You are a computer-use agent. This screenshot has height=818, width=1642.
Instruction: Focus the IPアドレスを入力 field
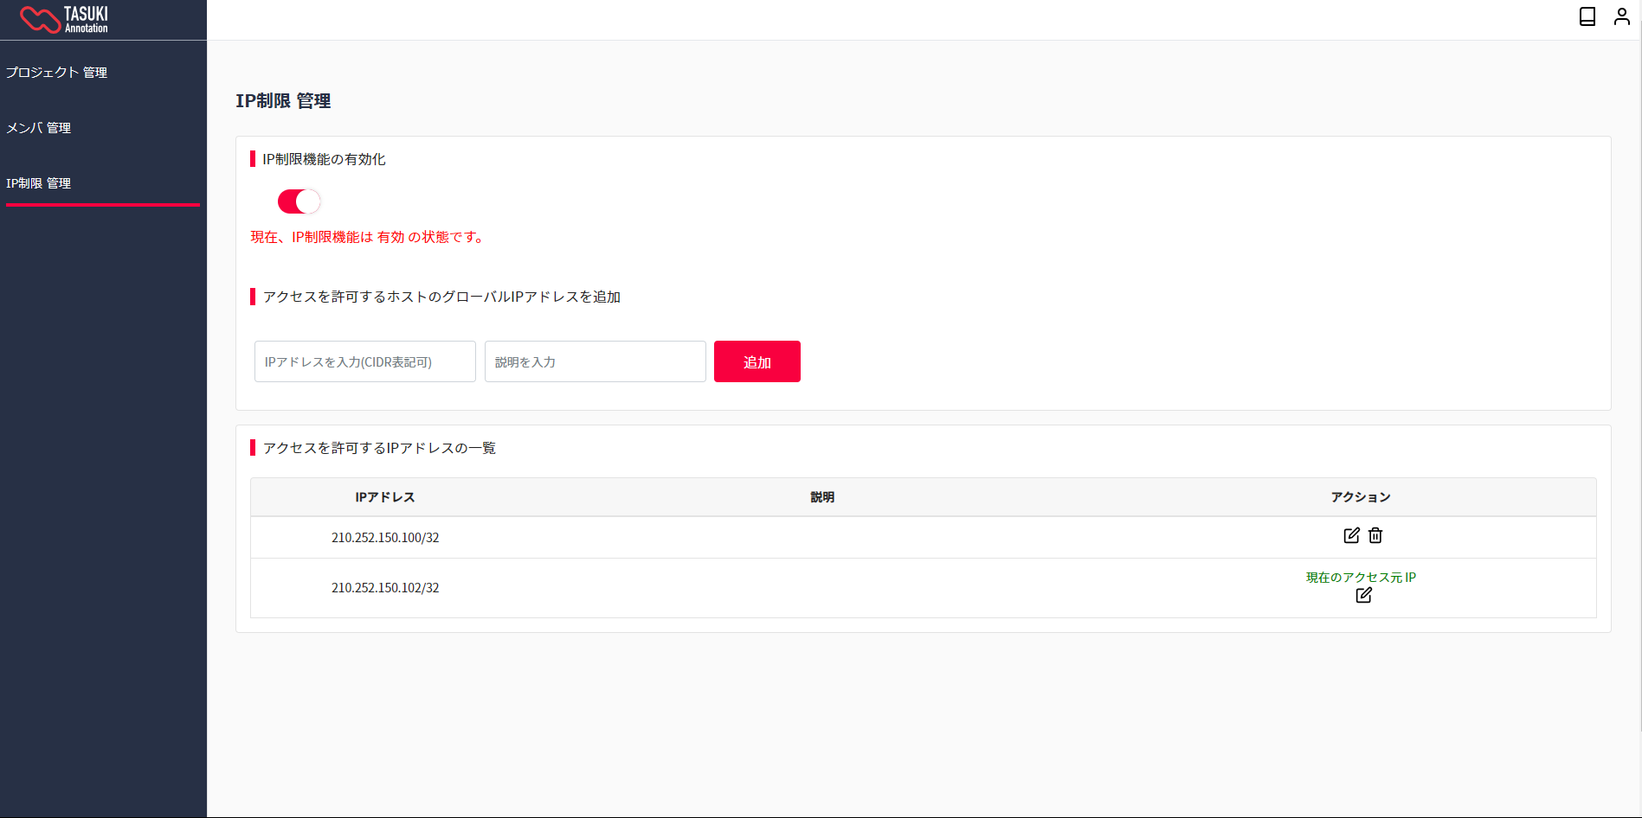tap(364, 361)
